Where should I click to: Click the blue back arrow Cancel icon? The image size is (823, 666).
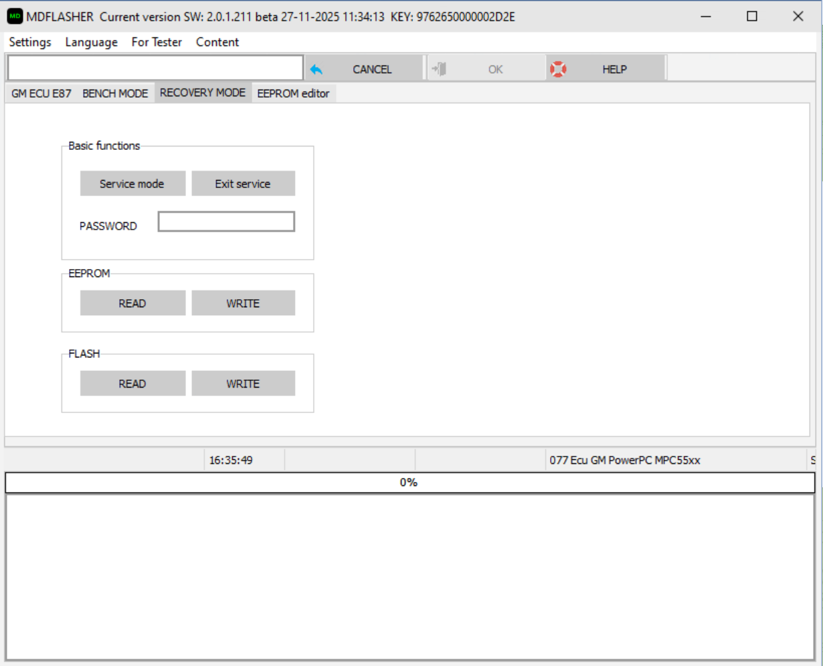(316, 69)
